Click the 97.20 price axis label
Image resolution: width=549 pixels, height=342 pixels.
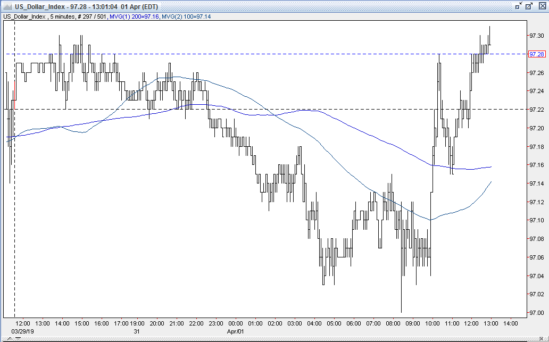point(536,128)
